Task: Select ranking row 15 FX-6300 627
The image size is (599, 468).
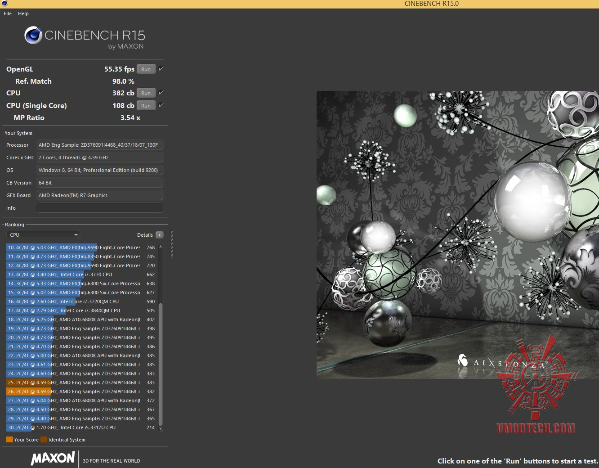Action: coord(81,292)
